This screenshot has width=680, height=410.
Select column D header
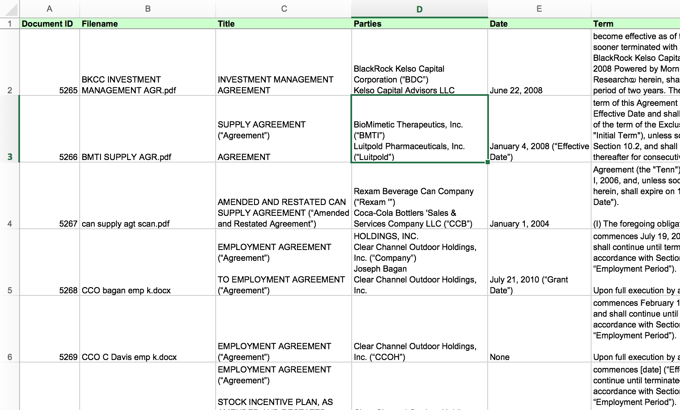420,9
